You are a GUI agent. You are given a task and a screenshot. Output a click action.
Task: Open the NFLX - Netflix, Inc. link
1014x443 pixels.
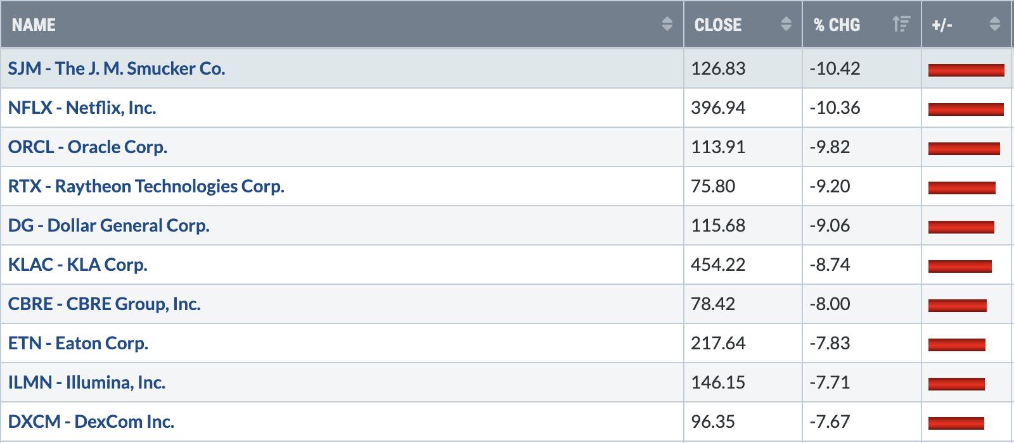[82, 108]
